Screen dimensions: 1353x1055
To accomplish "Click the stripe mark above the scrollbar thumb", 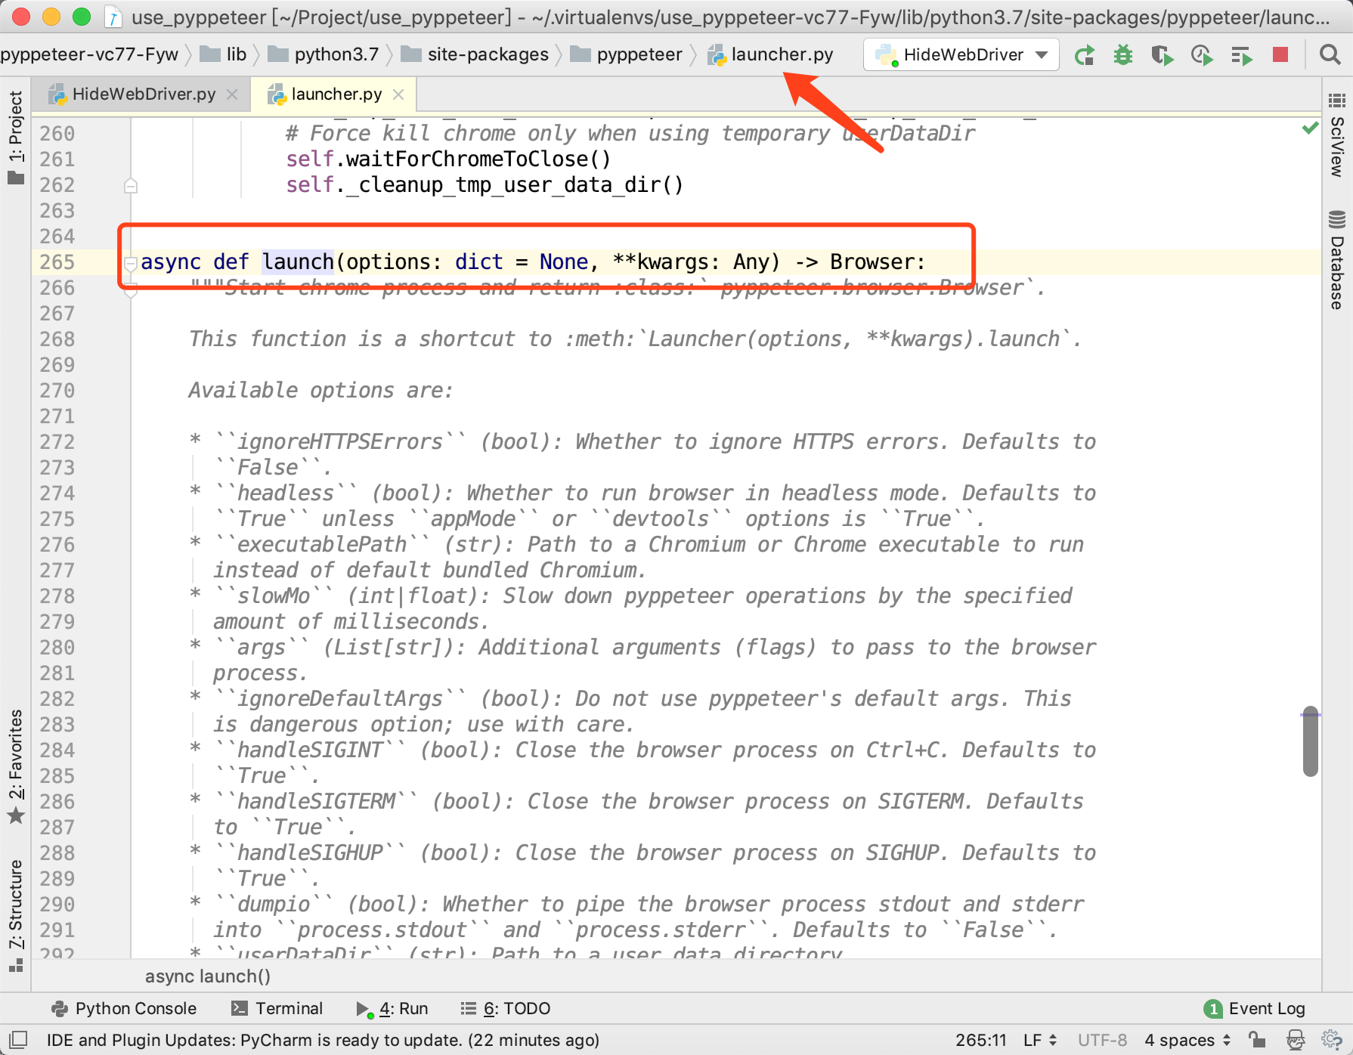I will tap(1311, 714).
